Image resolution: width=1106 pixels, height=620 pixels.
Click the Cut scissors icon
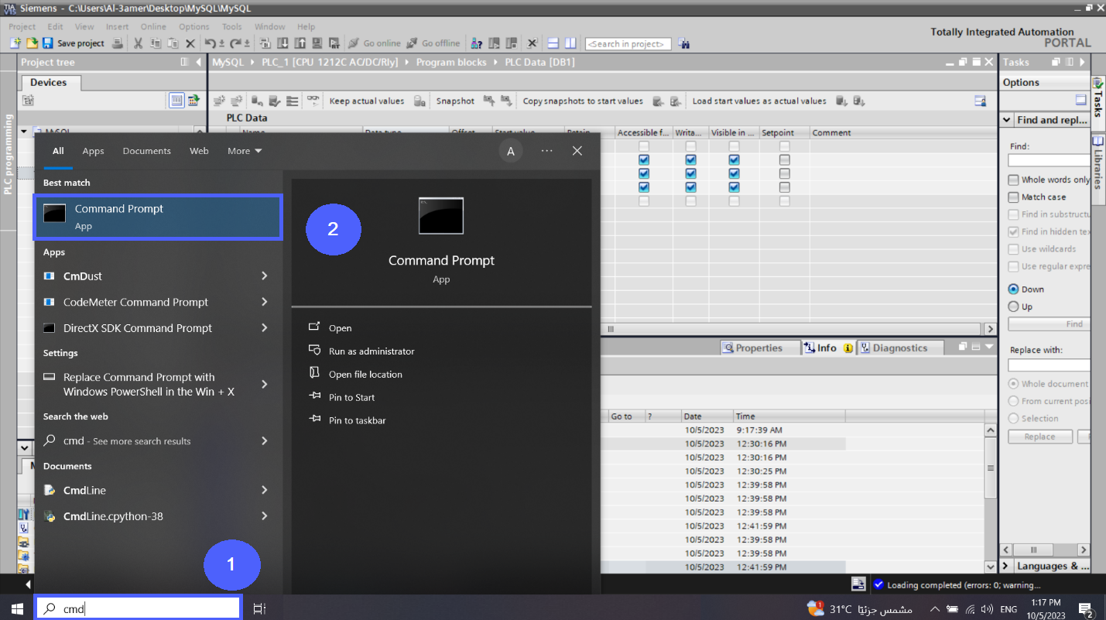click(x=138, y=43)
